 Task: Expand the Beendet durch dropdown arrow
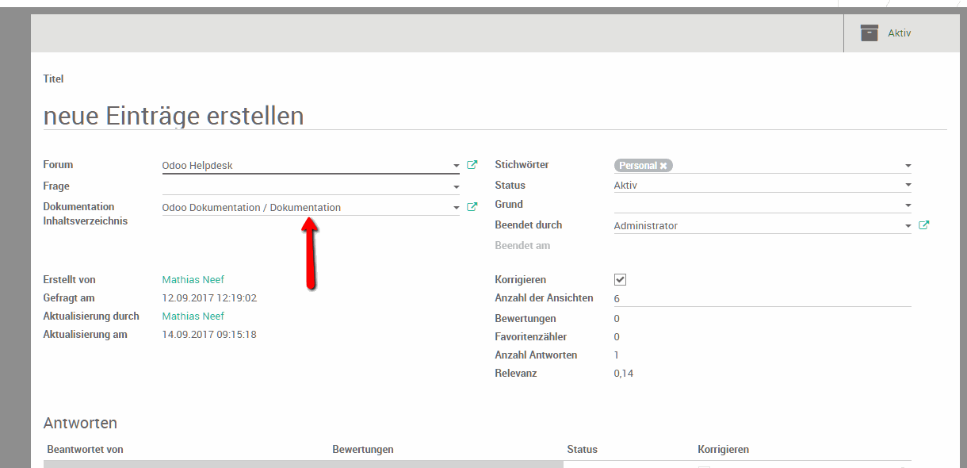(x=908, y=226)
